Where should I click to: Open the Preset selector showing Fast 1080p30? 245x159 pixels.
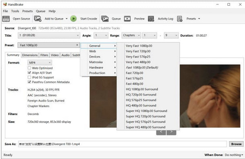[x=49, y=45]
